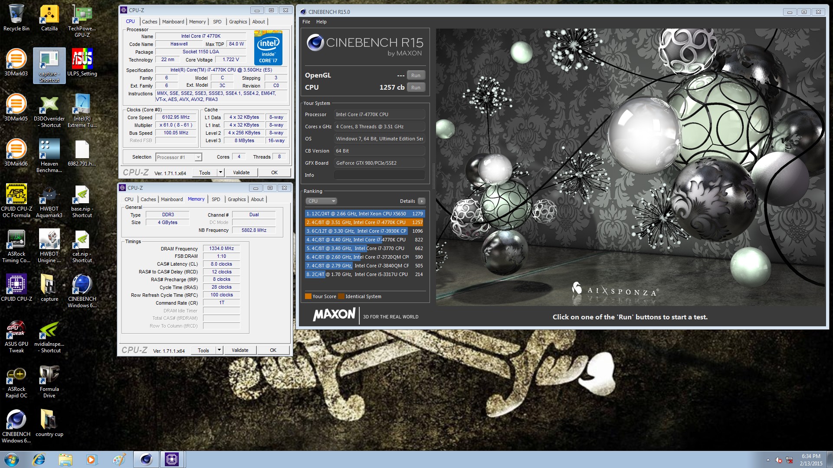Click OK in bottom CPU-Z window
The height and width of the screenshot is (468, 833).
click(x=273, y=350)
